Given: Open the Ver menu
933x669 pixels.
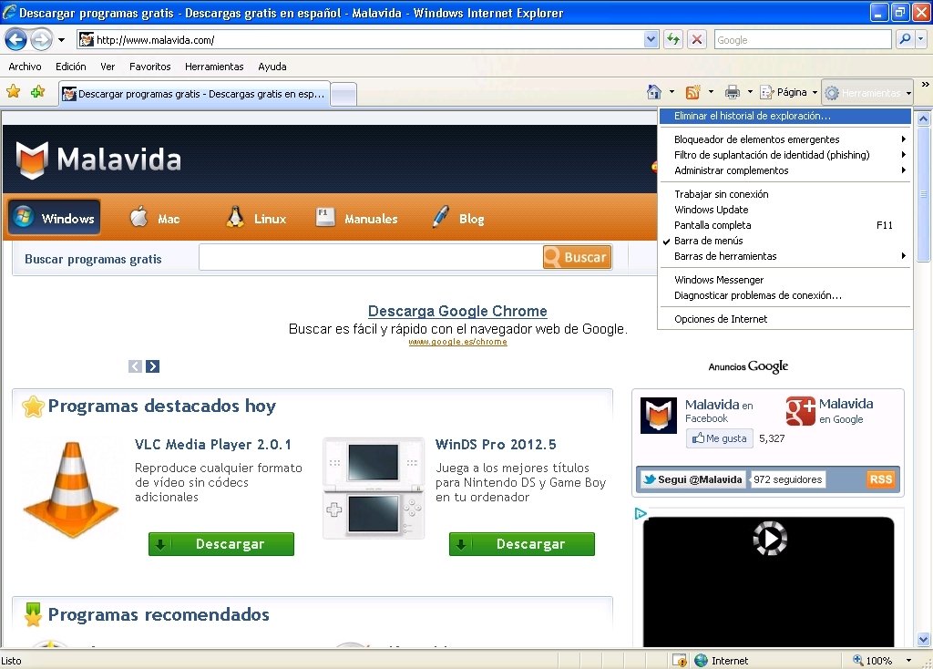Looking at the screenshot, I should point(108,67).
